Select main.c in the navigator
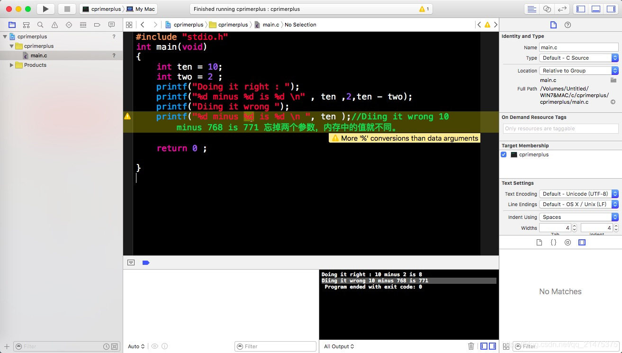Screen dimensions: 622x353 [x=39, y=55]
